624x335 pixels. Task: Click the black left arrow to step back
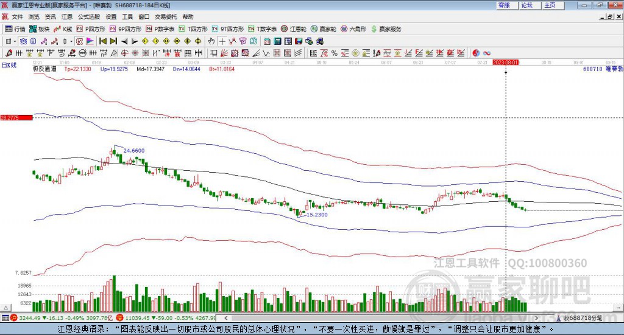pyautogui.click(x=124, y=41)
